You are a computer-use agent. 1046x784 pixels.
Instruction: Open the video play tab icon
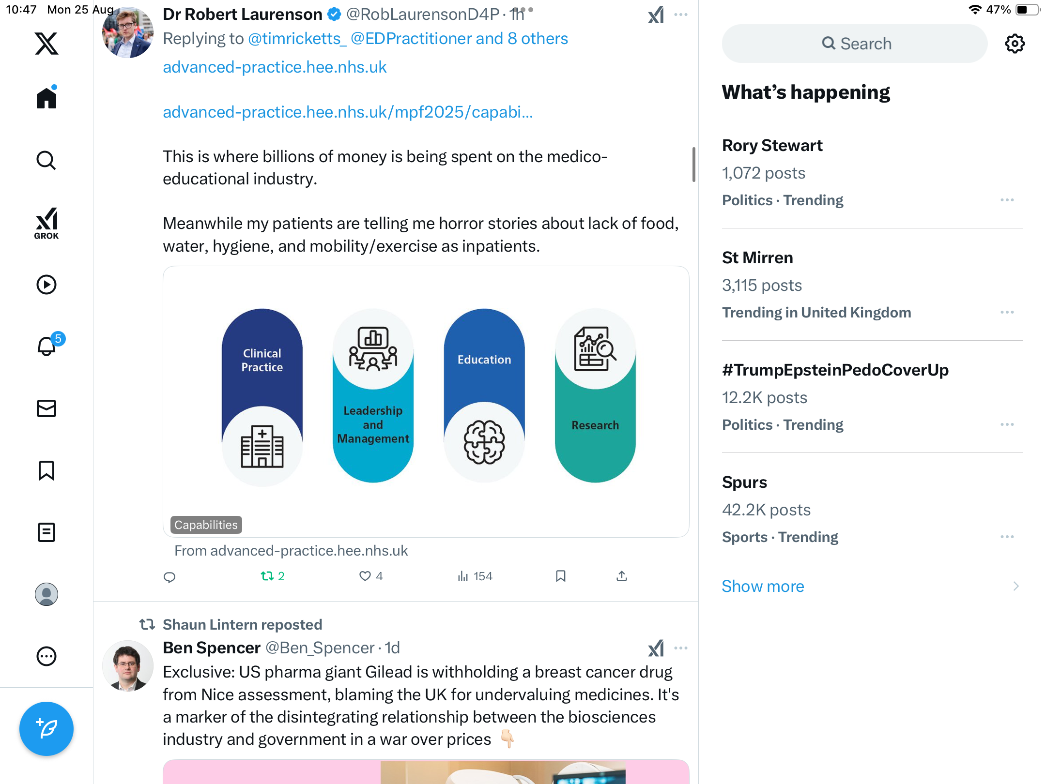click(46, 285)
